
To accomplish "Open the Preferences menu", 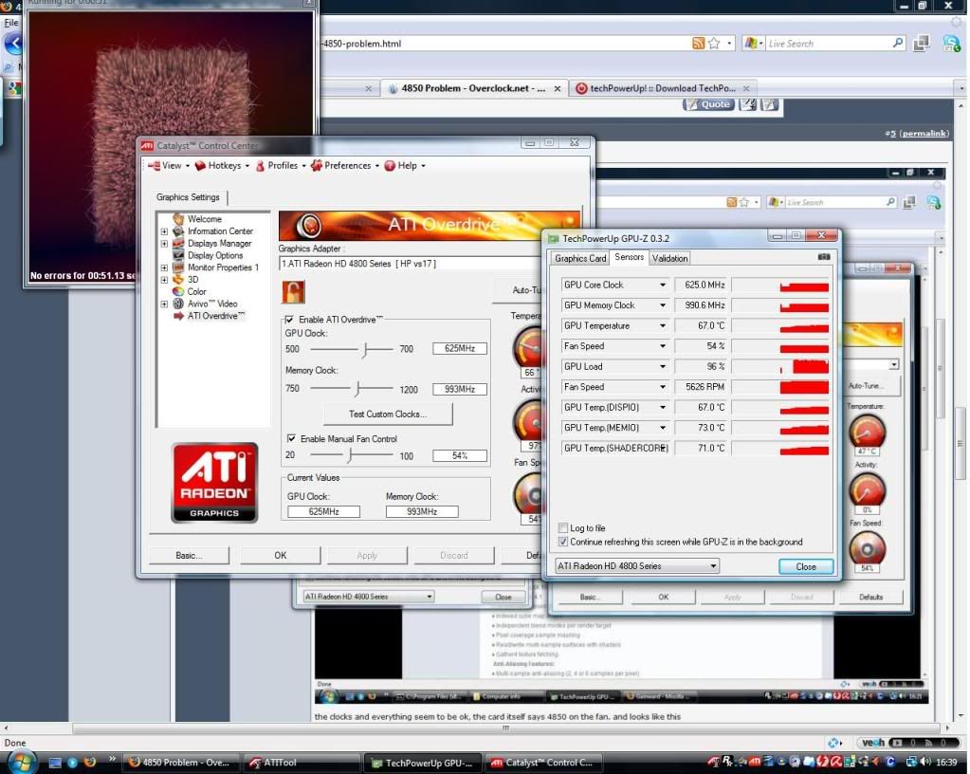I will [345, 165].
